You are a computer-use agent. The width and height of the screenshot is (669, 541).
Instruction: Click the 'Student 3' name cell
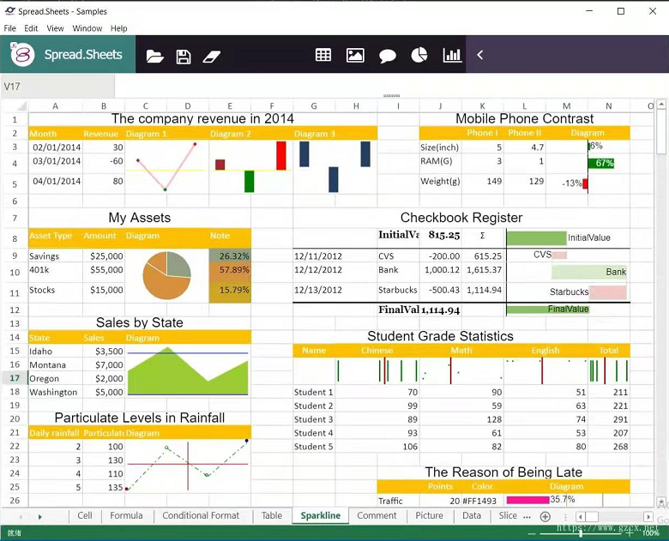[x=314, y=419]
